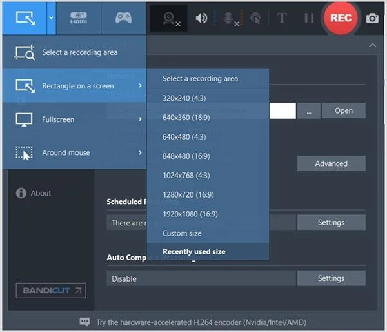Choose Custom size option
387x332 pixels.
(x=208, y=233)
